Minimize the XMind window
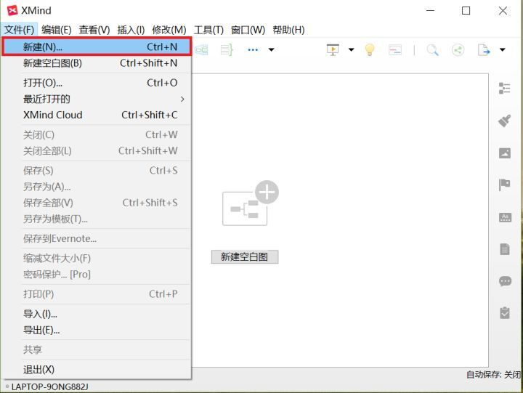 430,10
